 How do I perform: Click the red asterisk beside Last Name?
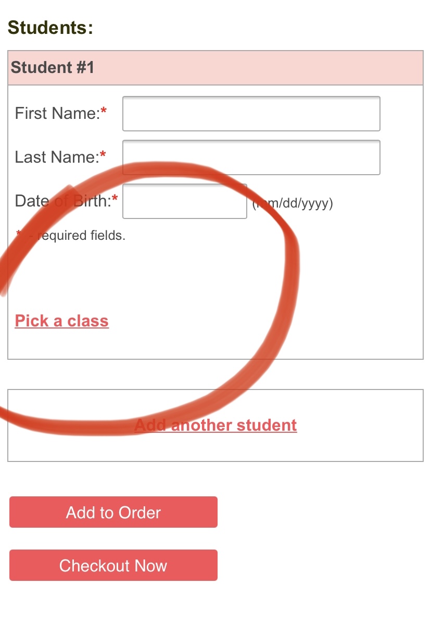coord(103,154)
